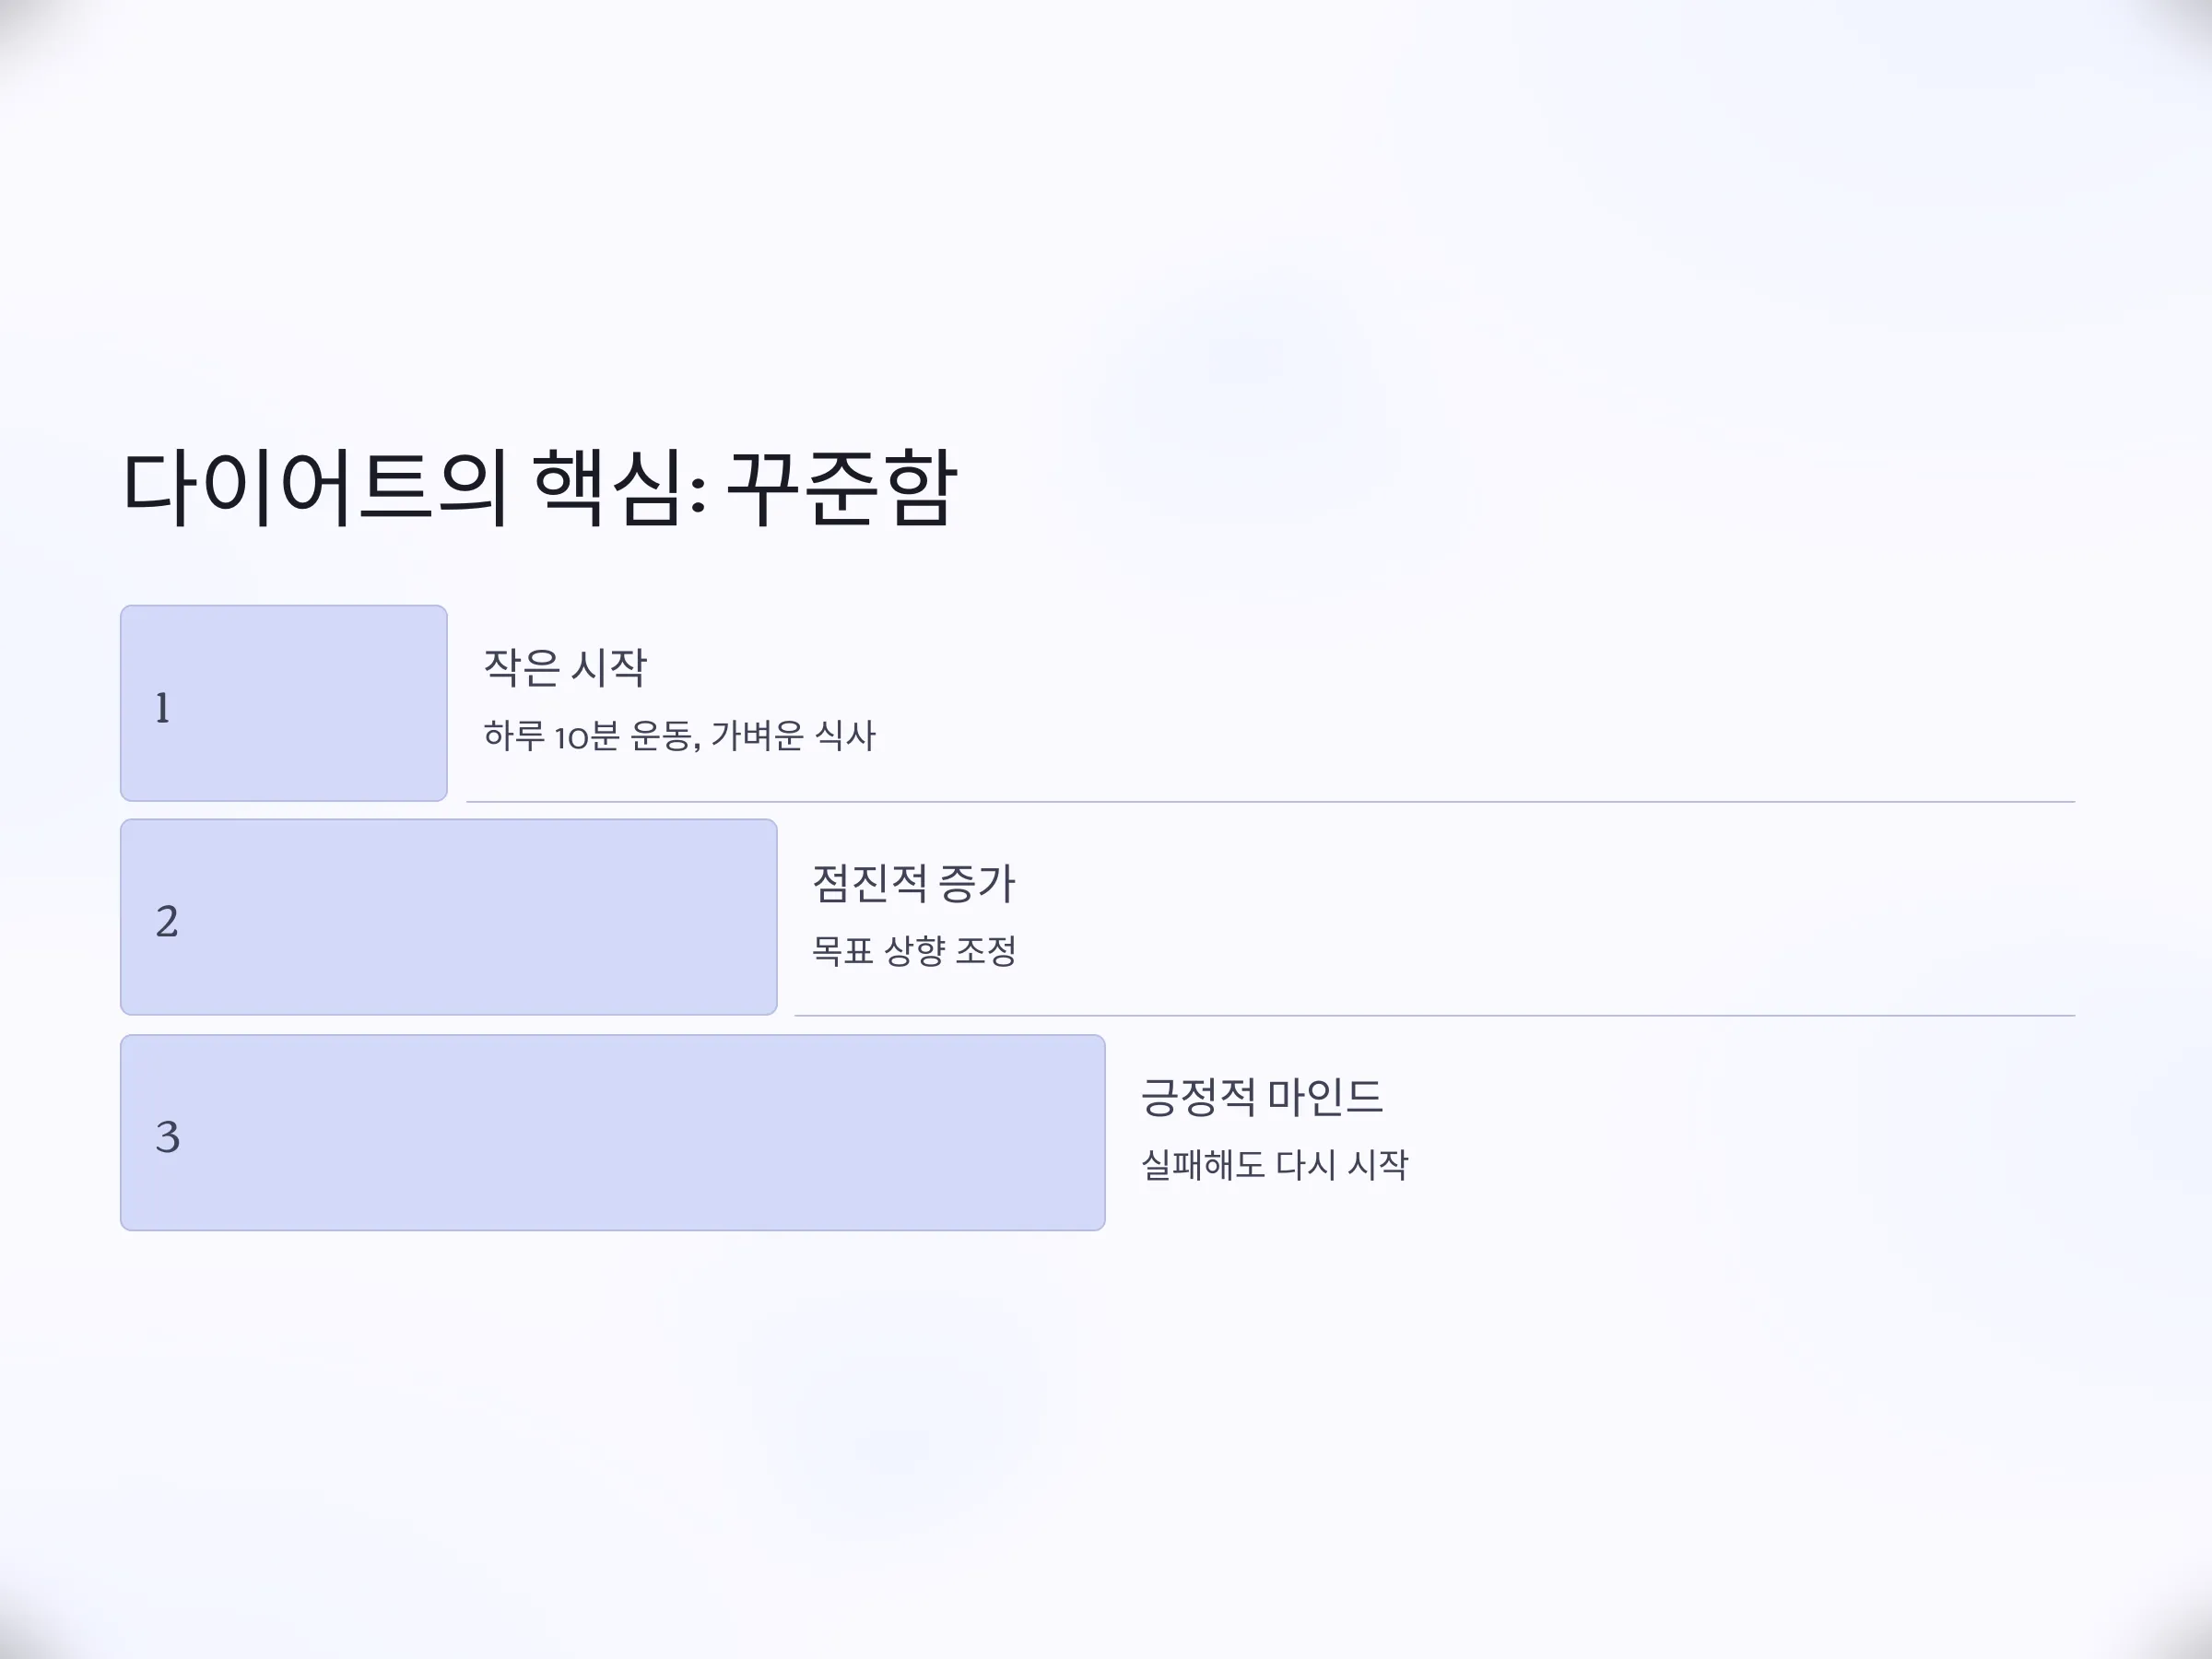This screenshot has height=1659, width=2212.
Task: Click the word 다이어트의 in the title
Action: pyautogui.click(x=315, y=488)
